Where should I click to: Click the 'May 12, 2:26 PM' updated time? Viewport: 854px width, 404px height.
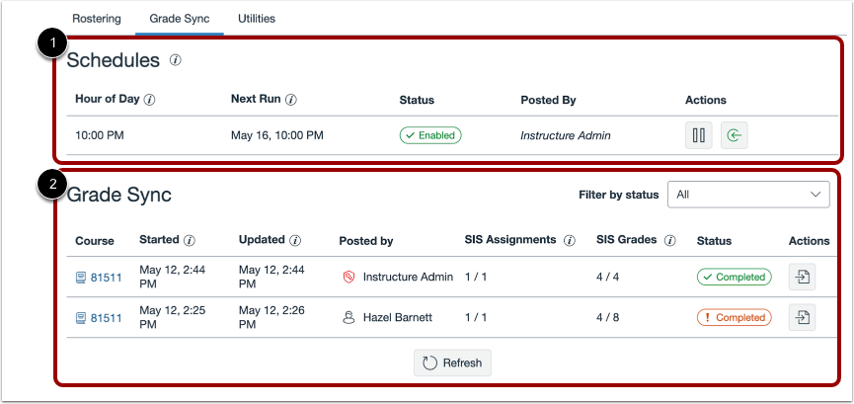point(272,317)
